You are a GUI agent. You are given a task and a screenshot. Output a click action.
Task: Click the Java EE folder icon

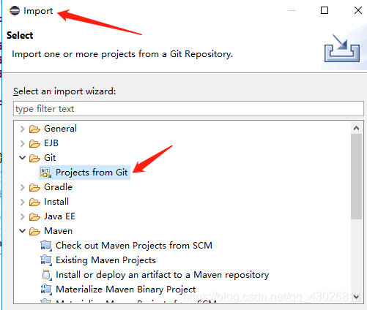pyautogui.click(x=34, y=216)
